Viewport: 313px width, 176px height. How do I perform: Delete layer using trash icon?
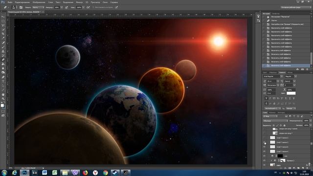point(307,168)
